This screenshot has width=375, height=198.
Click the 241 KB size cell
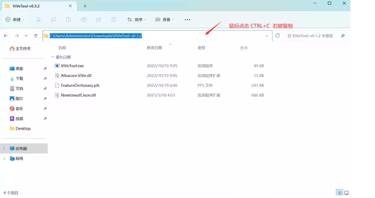pos(258,85)
